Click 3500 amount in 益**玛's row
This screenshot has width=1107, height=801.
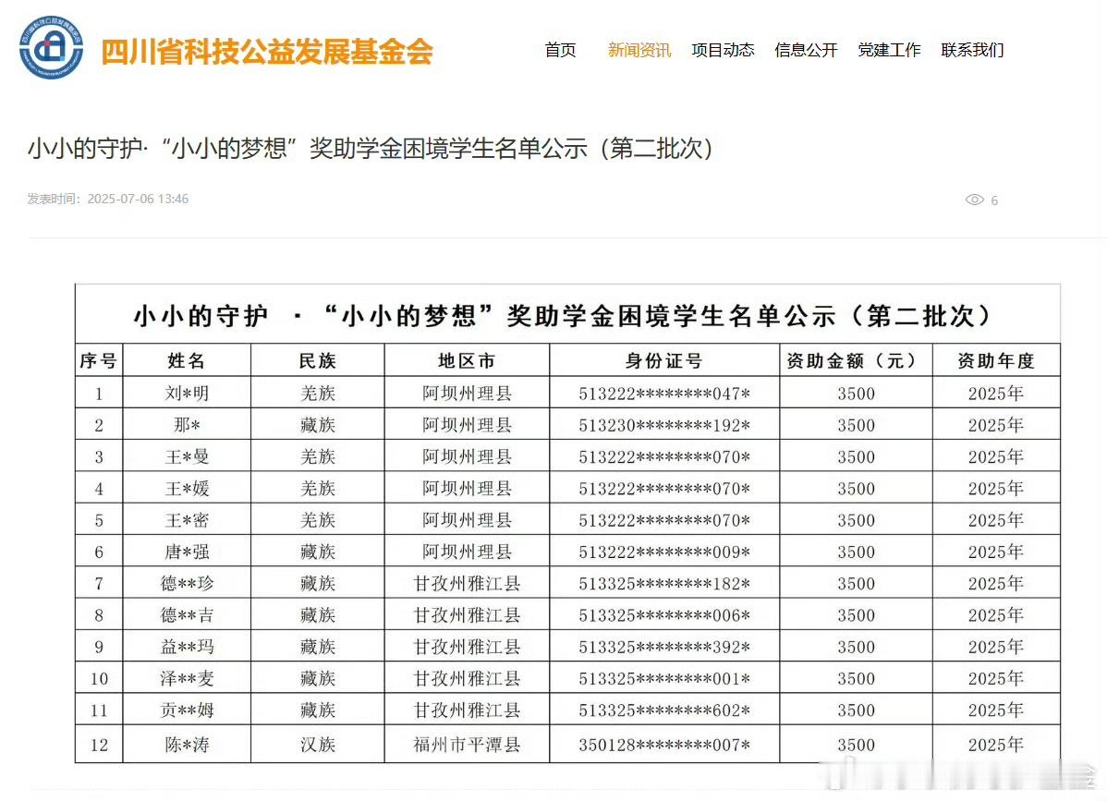click(856, 647)
